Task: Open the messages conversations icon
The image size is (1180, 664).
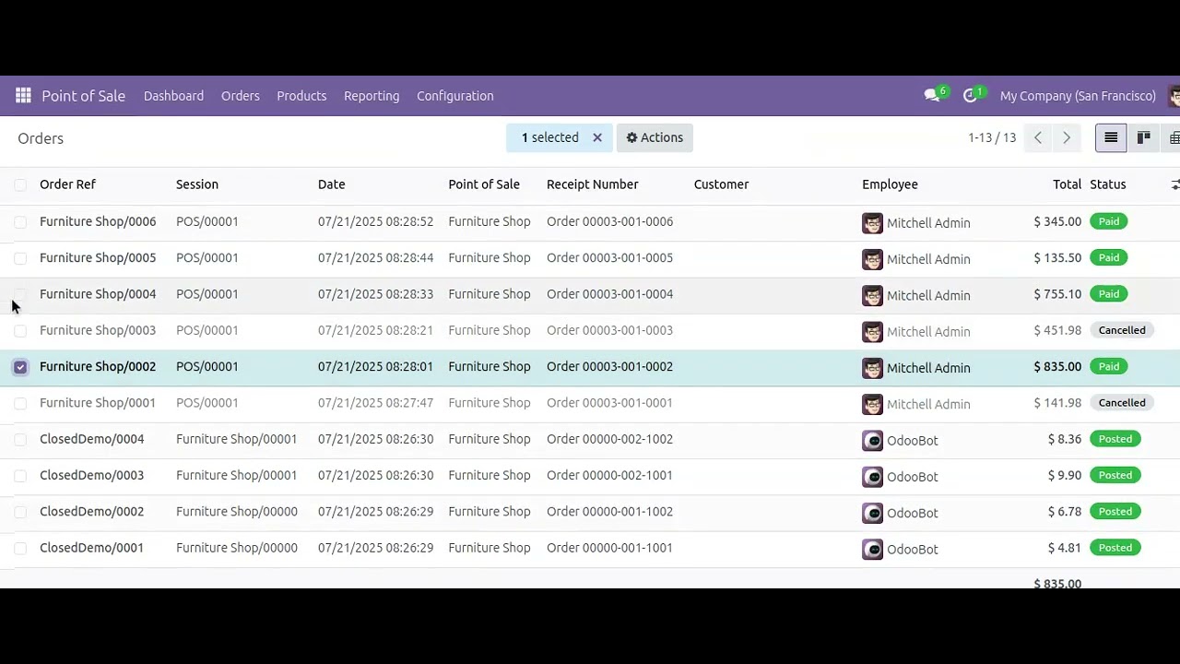Action: (932, 96)
